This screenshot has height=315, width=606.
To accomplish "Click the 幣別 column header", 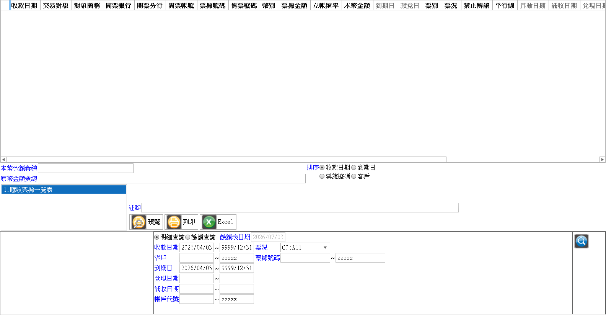I will 269,5.
